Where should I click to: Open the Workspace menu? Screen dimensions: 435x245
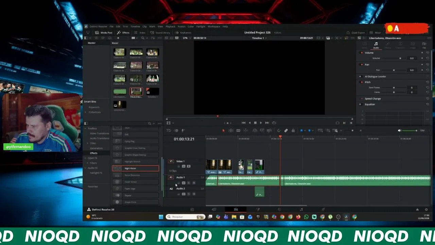(x=214, y=27)
